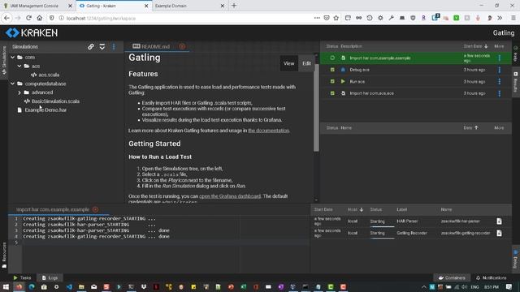Open the browser hamburger menu
The height and width of the screenshot is (292, 520).
tap(513, 18)
